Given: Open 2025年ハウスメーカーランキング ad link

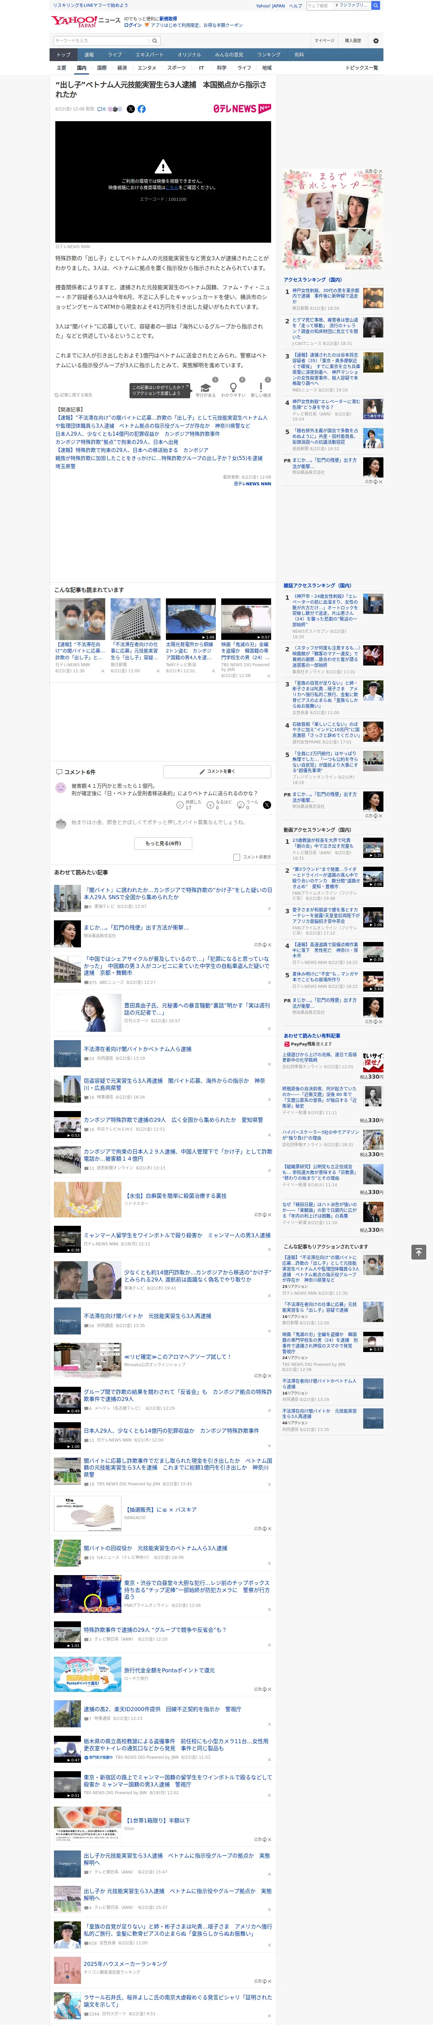Looking at the screenshot, I should (126, 1964).
